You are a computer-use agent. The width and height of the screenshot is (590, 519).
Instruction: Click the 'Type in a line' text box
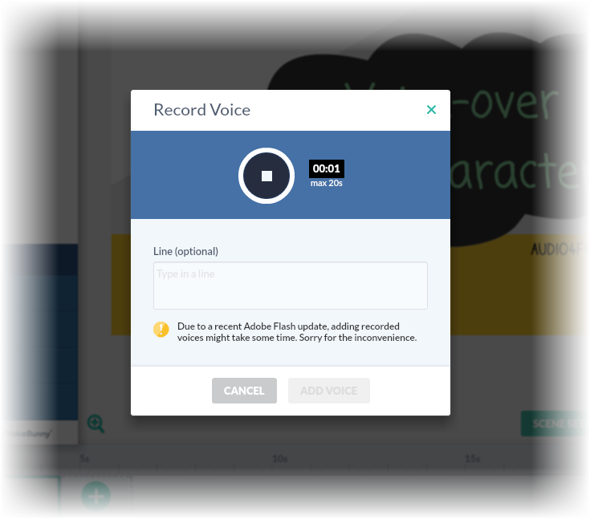click(x=290, y=286)
